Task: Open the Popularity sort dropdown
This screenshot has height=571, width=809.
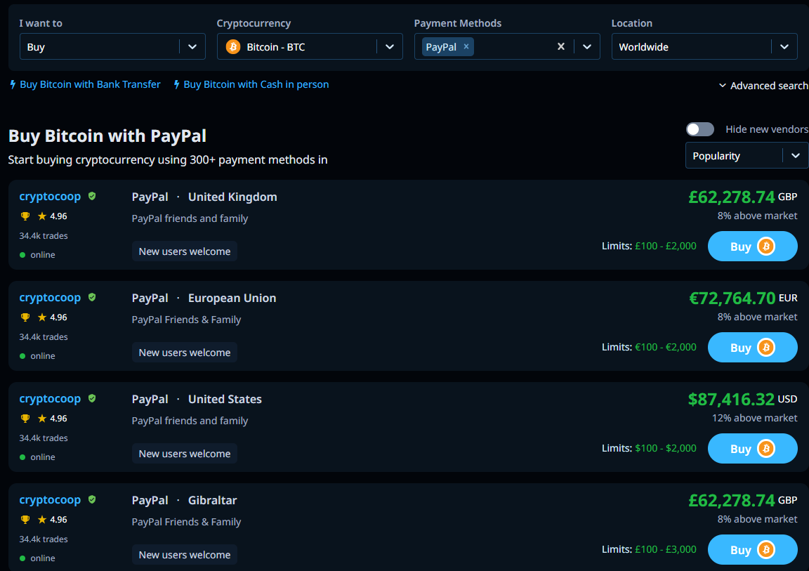Action: (746, 155)
